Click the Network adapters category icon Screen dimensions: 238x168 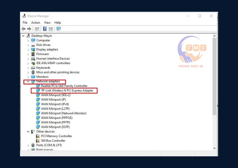point(33,81)
